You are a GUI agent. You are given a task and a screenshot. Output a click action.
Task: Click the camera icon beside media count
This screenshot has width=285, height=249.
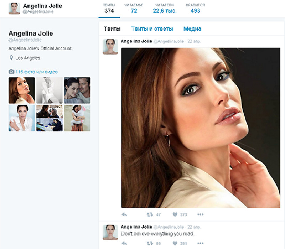click(11, 72)
